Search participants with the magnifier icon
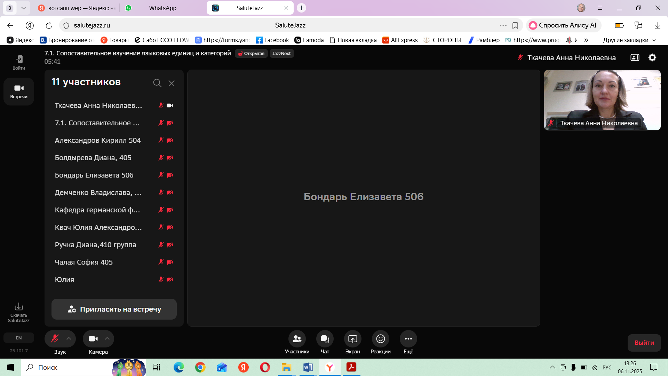The height and width of the screenshot is (376, 668). coord(157,83)
